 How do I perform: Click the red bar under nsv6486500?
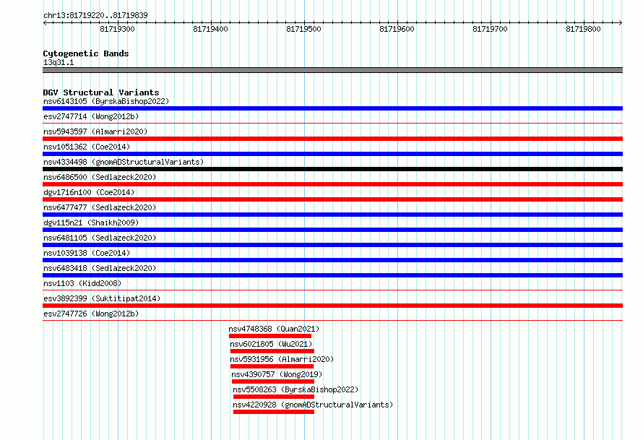click(332, 184)
